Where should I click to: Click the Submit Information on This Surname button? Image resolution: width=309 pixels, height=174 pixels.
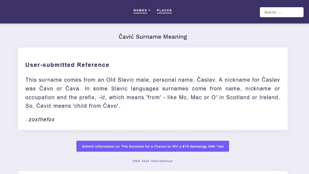[153, 146]
